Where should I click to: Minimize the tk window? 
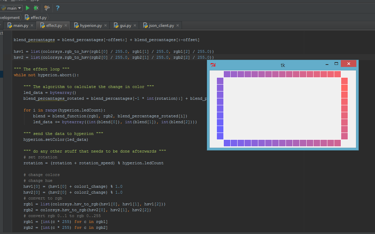pyautogui.click(x=327, y=64)
